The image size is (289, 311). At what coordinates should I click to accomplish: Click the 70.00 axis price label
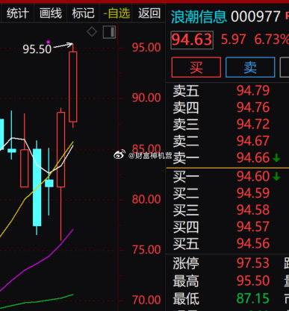146,300
